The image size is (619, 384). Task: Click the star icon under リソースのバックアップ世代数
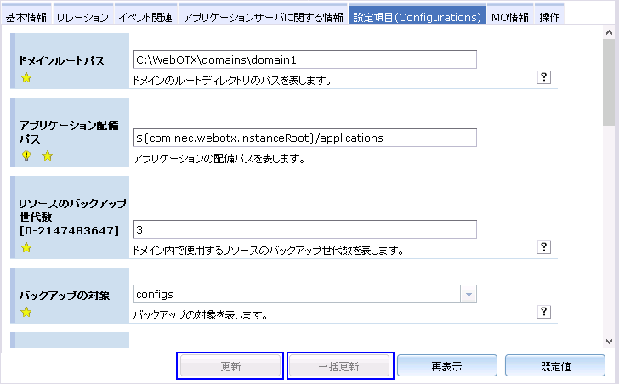point(26,248)
